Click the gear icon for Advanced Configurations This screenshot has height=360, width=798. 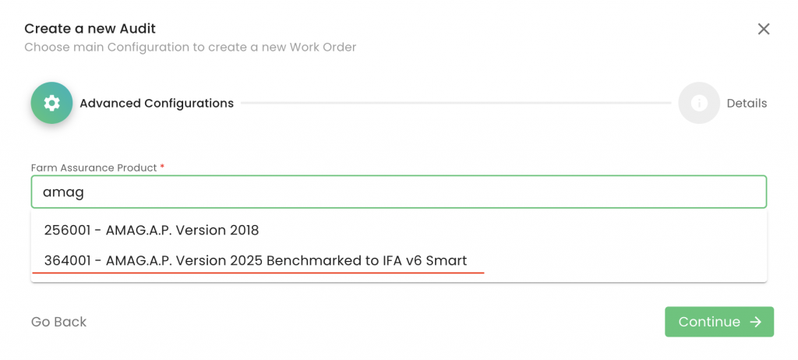(x=51, y=103)
